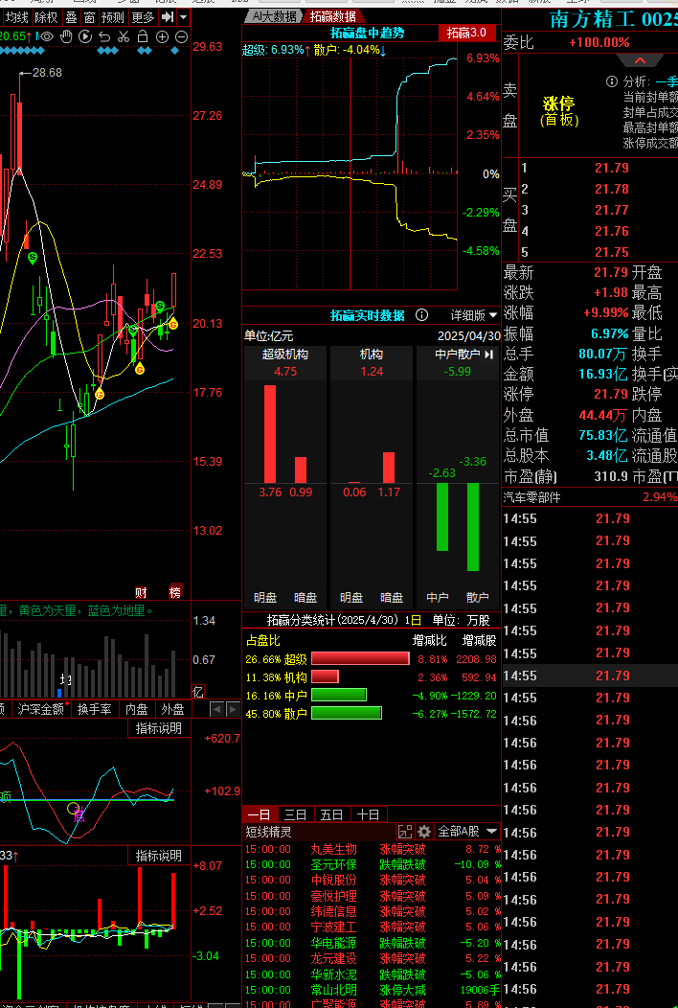Screen dimensions: 678x1008
Task: Select the scissors cut tool
Action: pyautogui.click(x=124, y=36)
